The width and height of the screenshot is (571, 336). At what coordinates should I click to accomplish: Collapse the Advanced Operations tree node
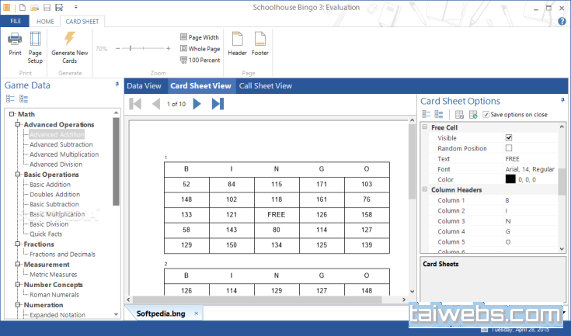[17, 124]
